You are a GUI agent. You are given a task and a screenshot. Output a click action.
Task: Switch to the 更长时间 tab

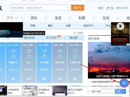pyautogui.click(x=29, y=38)
